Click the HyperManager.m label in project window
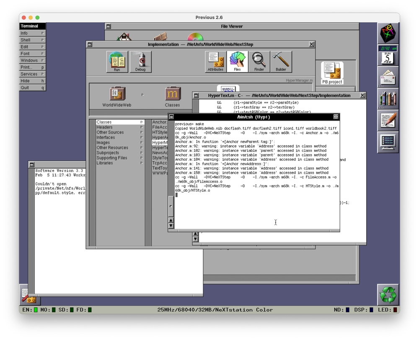Screen dimensions: 419x339 [x=299, y=80]
